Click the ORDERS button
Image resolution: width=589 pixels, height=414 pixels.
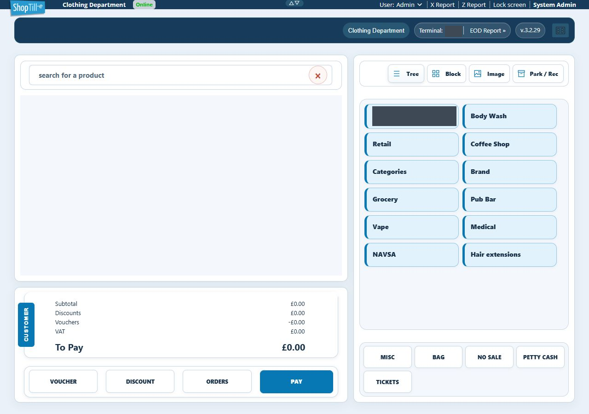[217, 381]
